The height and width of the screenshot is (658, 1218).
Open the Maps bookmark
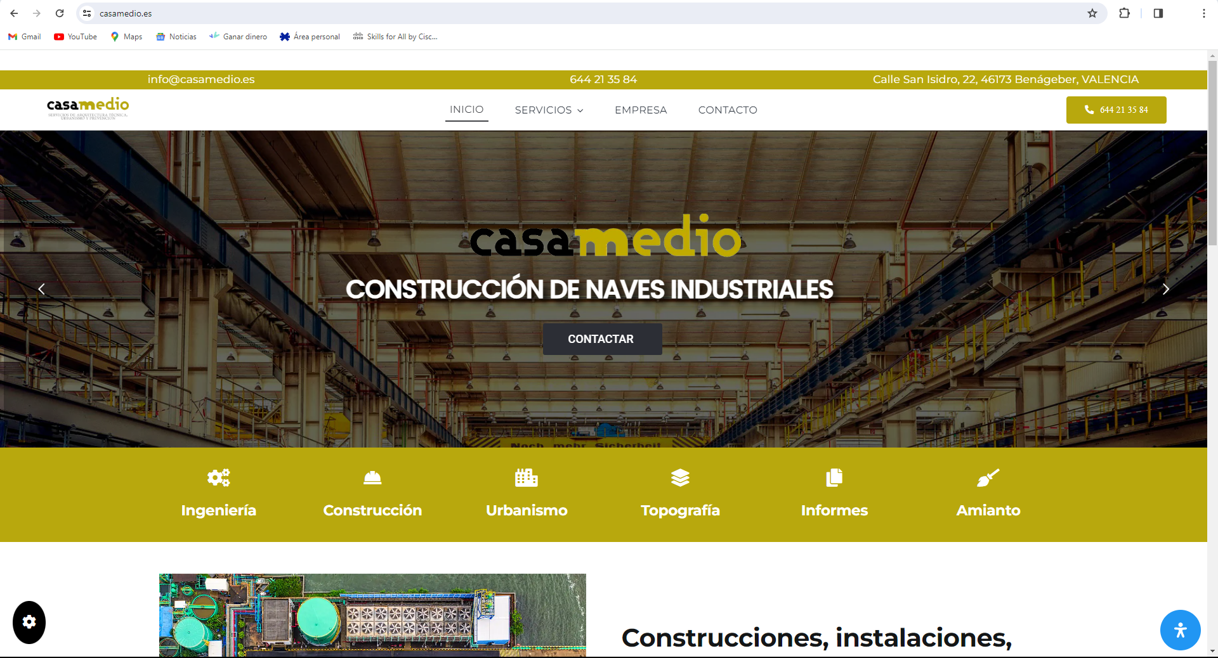click(x=126, y=37)
